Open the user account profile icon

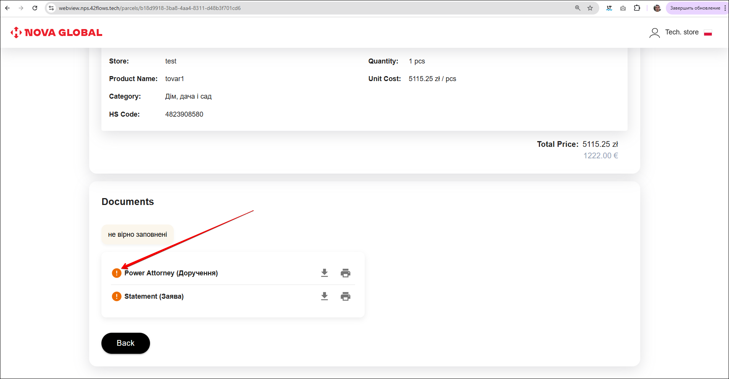(x=654, y=33)
